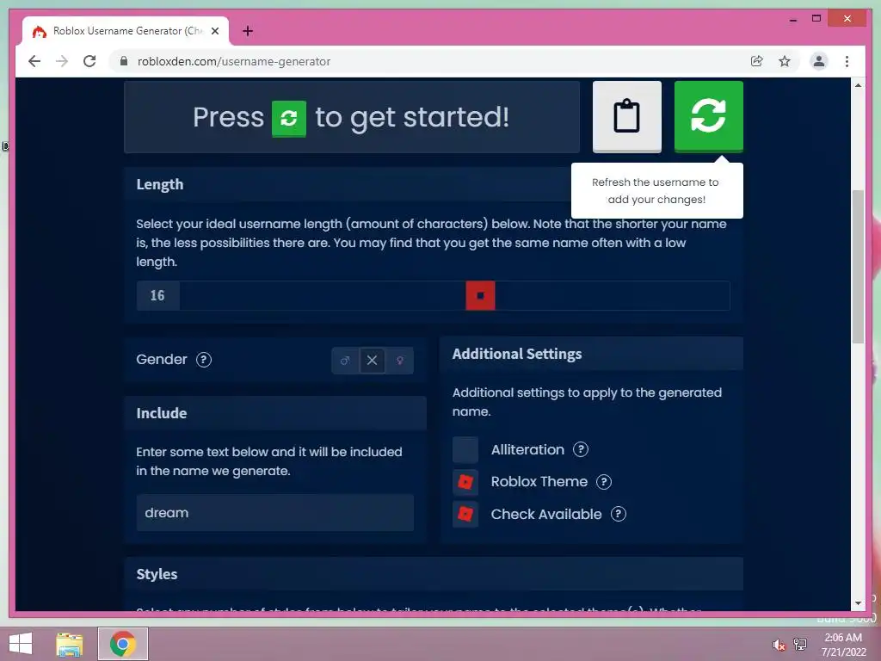Click the Length section header
The image size is (881, 661).
[159, 184]
